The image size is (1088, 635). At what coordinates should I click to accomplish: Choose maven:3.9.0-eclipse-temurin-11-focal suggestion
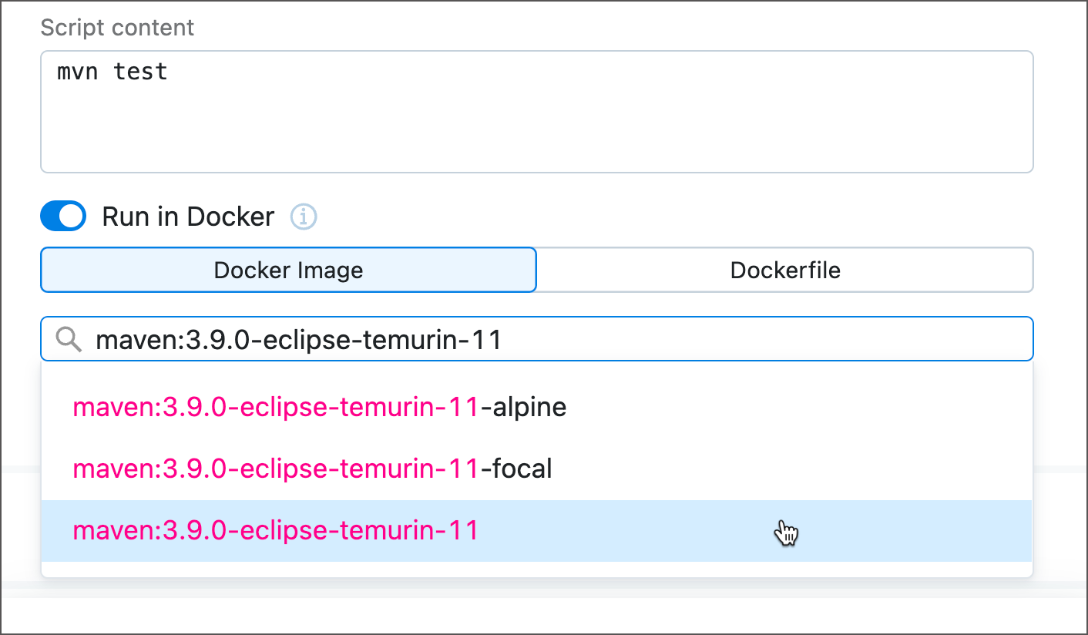click(x=536, y=469)
